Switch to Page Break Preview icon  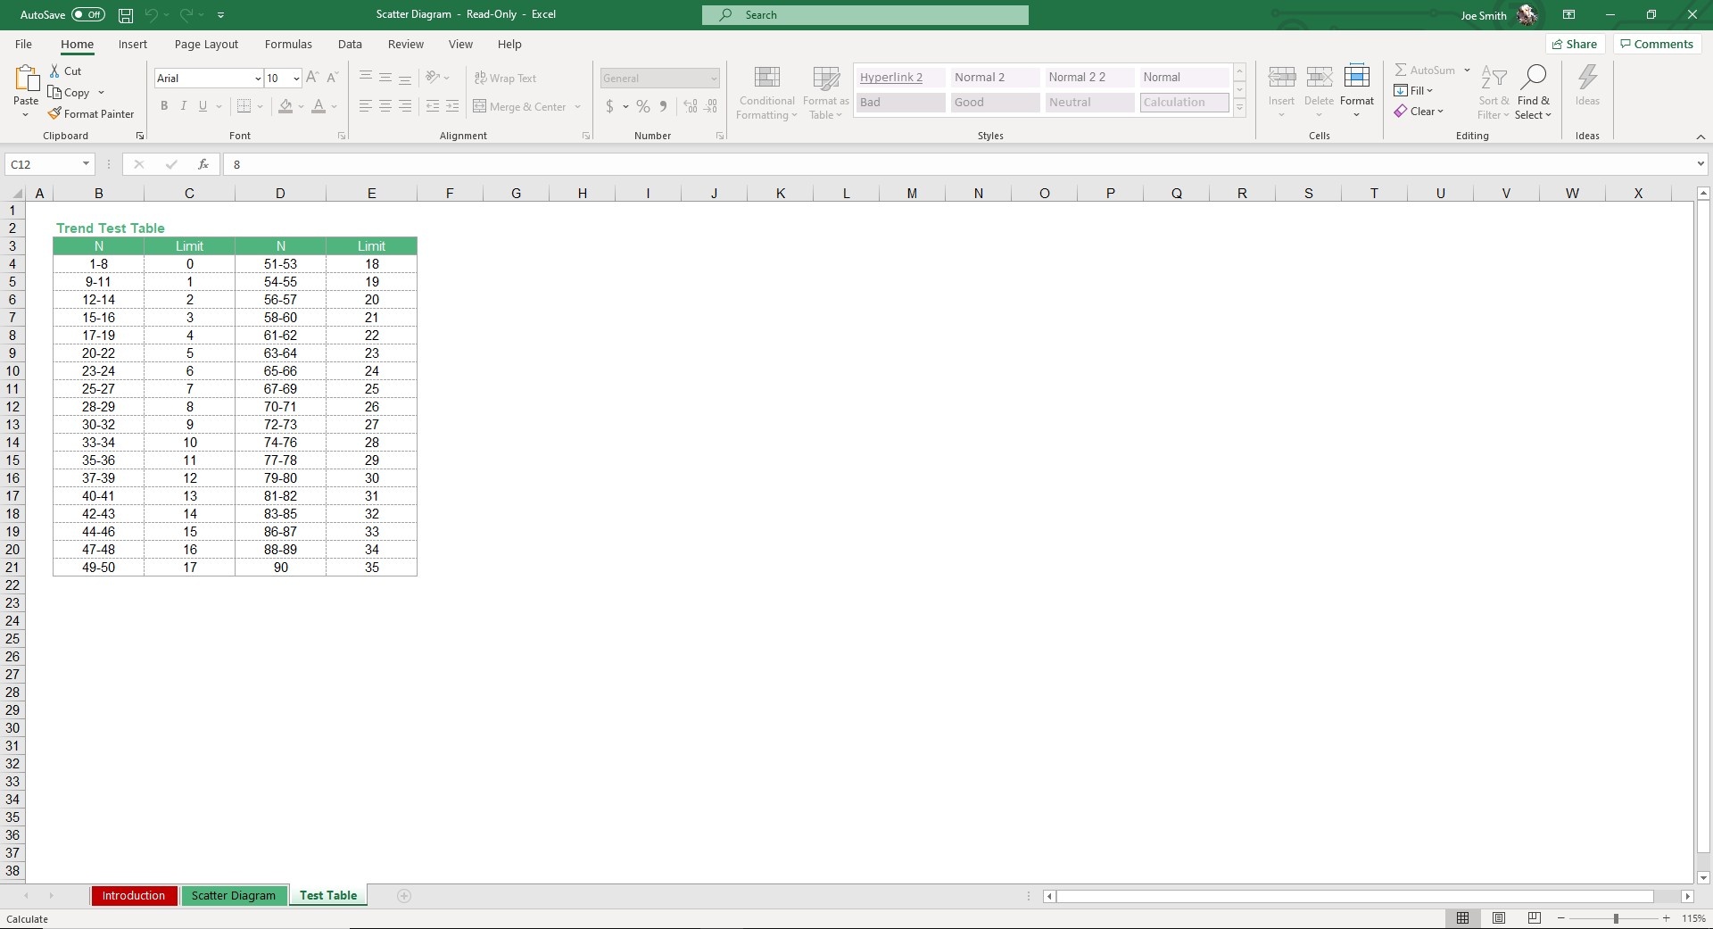point(1535,918)
